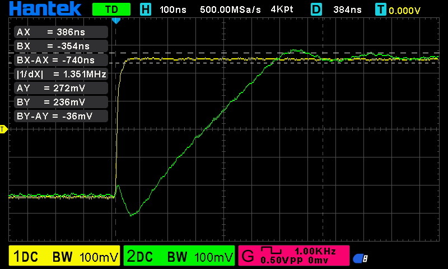Select the 0.000V trigger level value
Image resolution: width=448 pixels, height=269 pixels.
(x=404, y=11)
